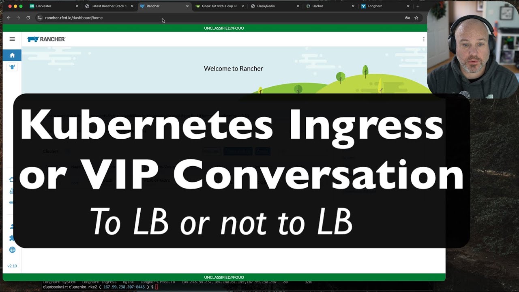
Task: Reload the rancher.rfed.io page
Action: [x=28, y=18]
